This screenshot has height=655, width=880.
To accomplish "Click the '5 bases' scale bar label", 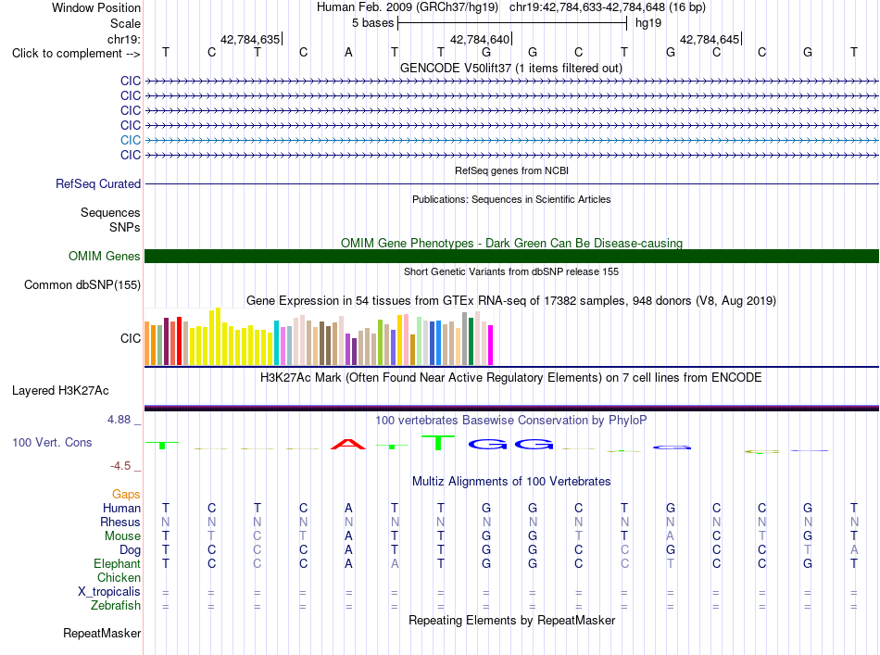I will (x=372, y=23).
